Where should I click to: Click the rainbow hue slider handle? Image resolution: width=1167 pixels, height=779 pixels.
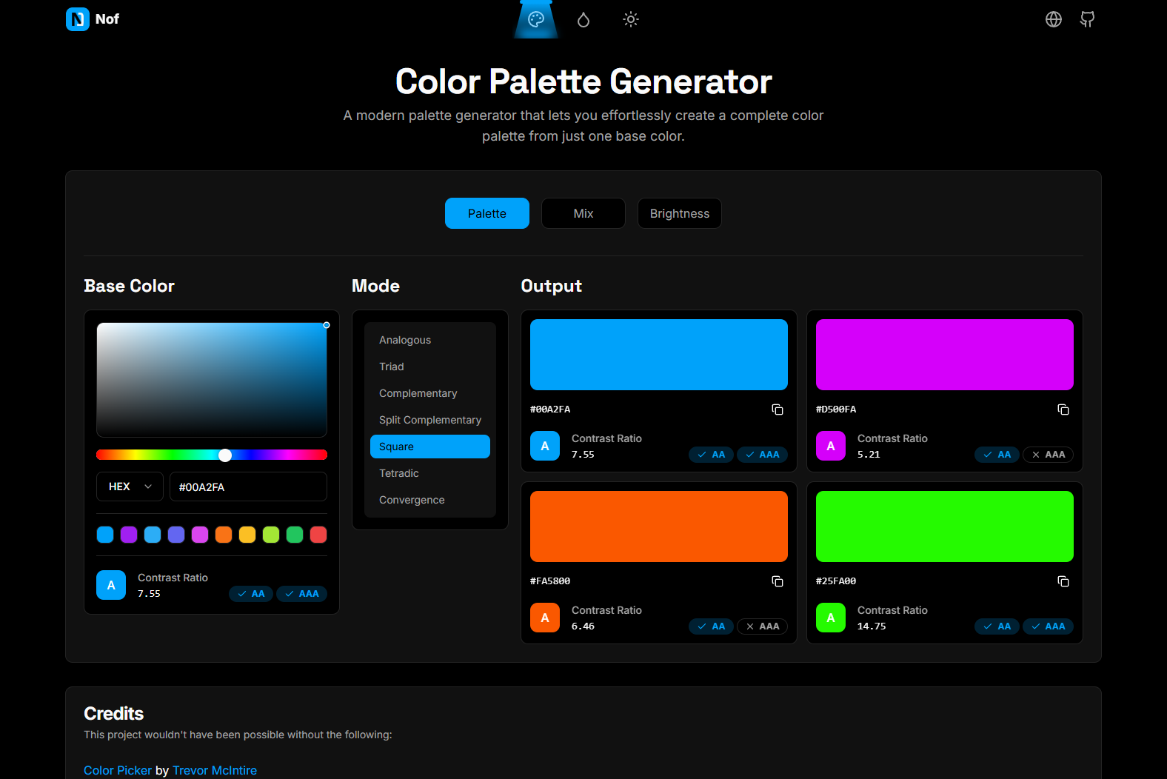(x=225, y=455)
